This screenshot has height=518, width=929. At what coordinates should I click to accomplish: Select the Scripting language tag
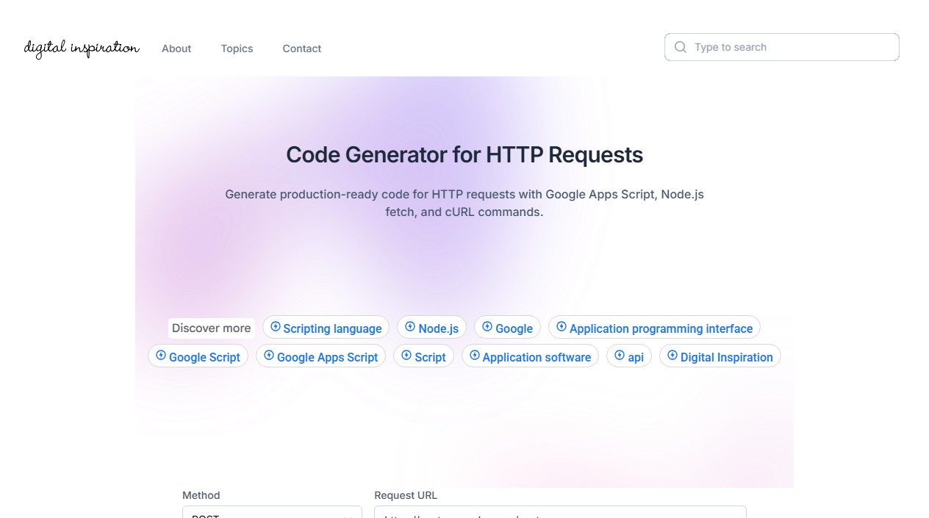(326, 328)
